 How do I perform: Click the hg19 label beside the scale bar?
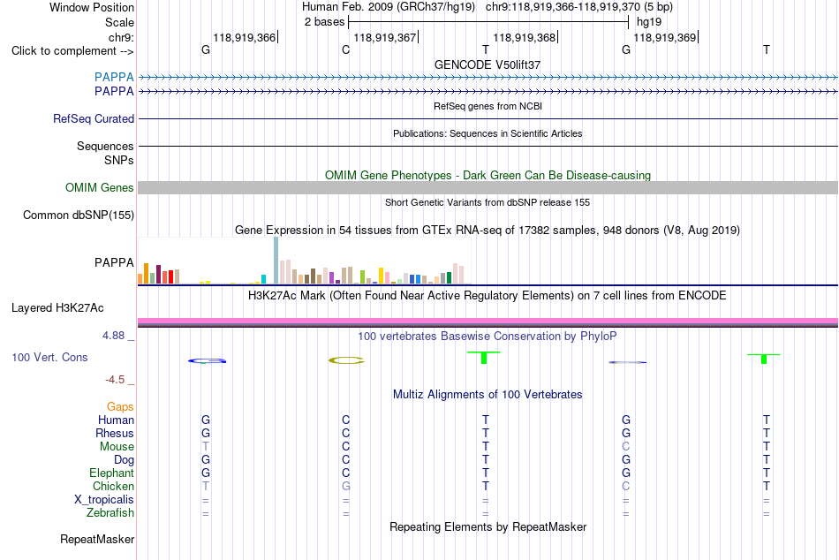pyautogui.click(x=649, y=22)
